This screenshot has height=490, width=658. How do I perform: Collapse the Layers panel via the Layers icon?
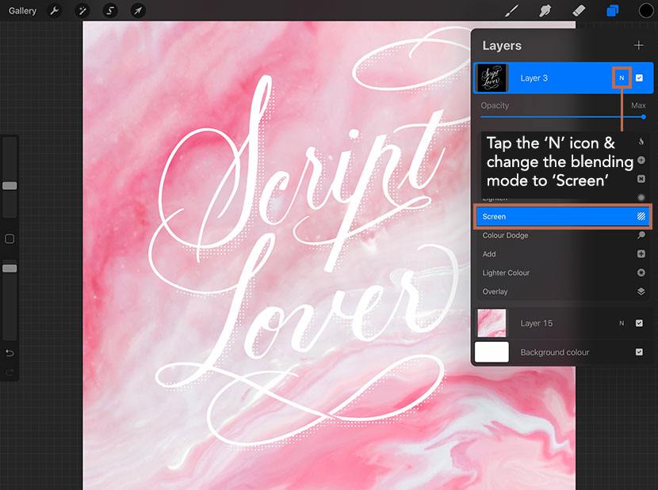613,10
